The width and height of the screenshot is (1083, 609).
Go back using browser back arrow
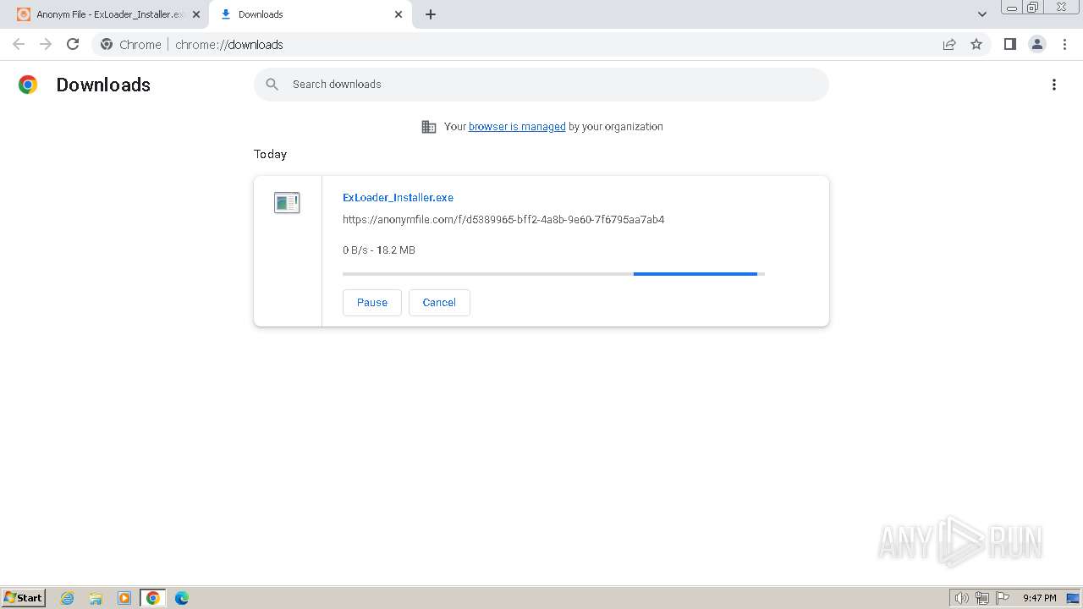(19, 44)
